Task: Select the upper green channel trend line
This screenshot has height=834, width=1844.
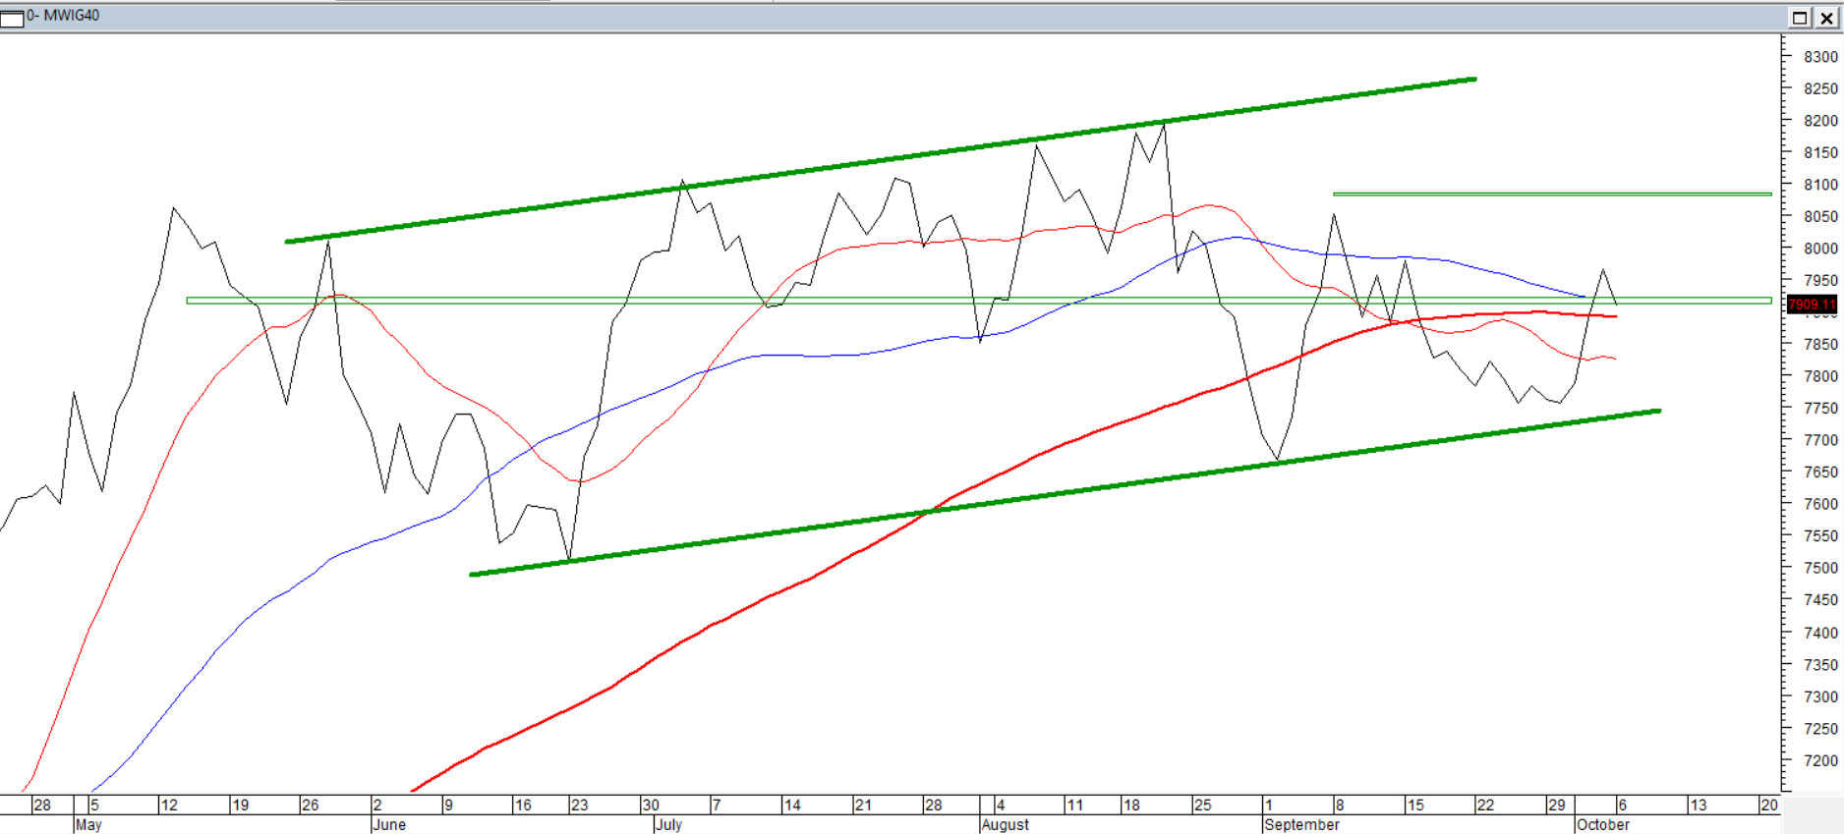Action: (x=885, y=160)
